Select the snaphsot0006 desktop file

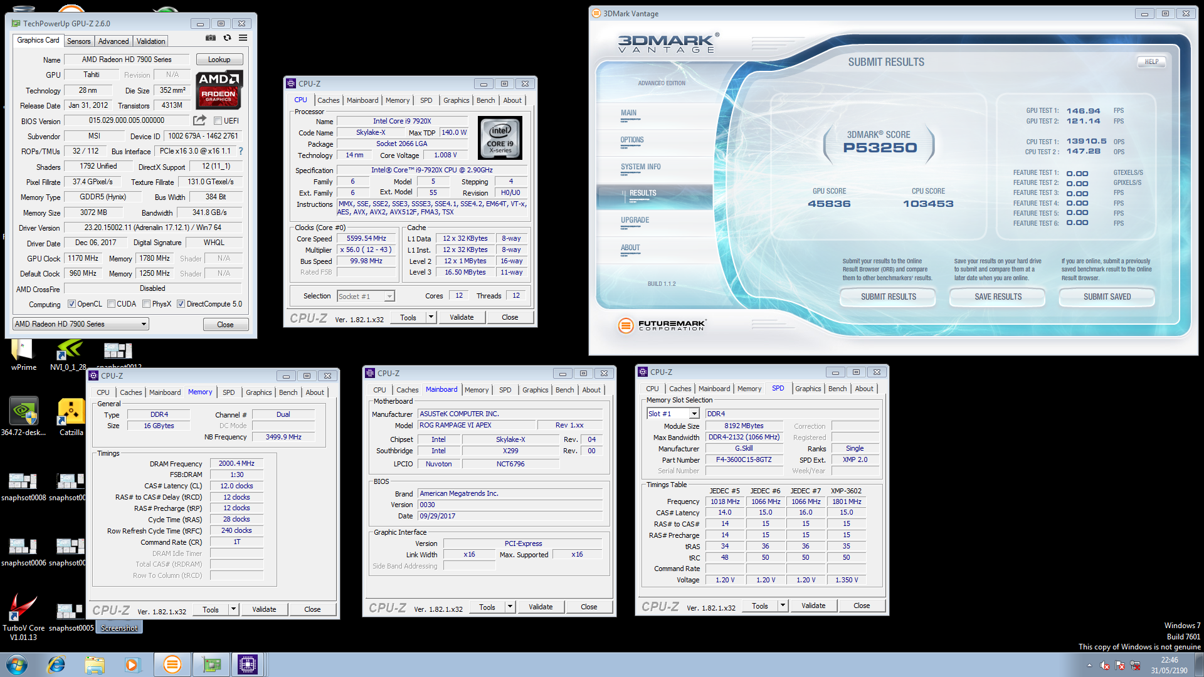(x=23, y=552)
